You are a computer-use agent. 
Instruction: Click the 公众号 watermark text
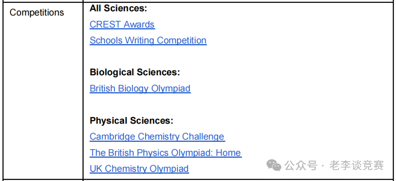[301, 165]
